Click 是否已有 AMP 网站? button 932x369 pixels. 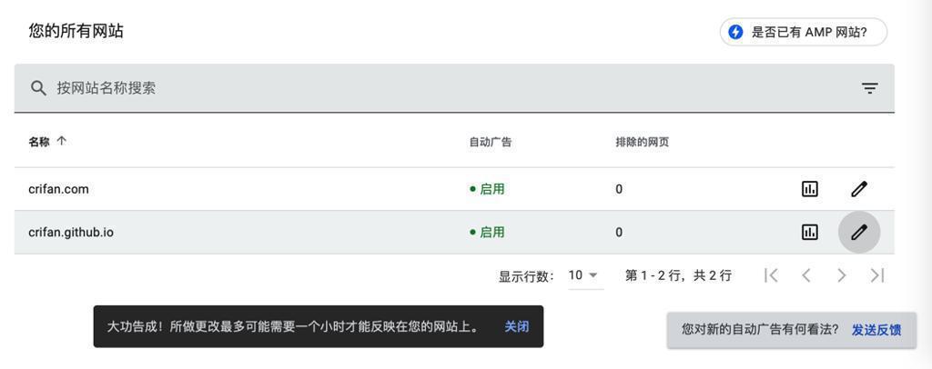[x=804, y=33]
